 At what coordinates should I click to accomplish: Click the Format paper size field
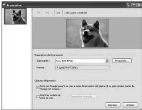pos(82,68)
